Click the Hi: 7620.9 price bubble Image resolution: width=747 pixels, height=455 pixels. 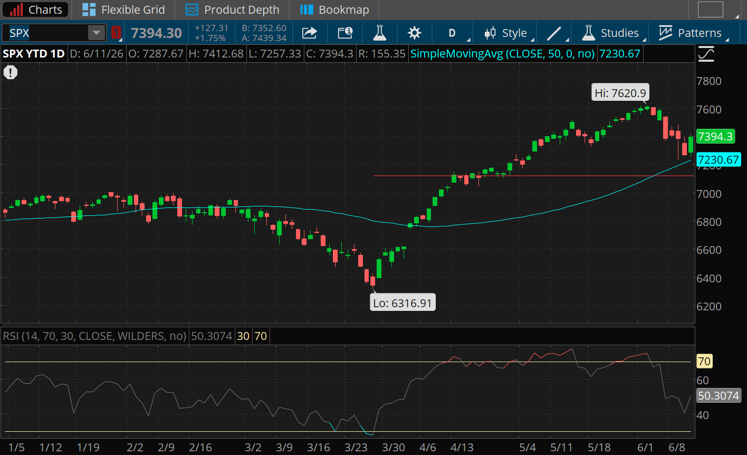pos(620,93)
